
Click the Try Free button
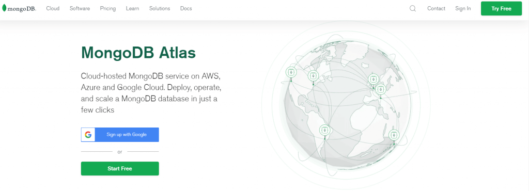tap(501, 9)
